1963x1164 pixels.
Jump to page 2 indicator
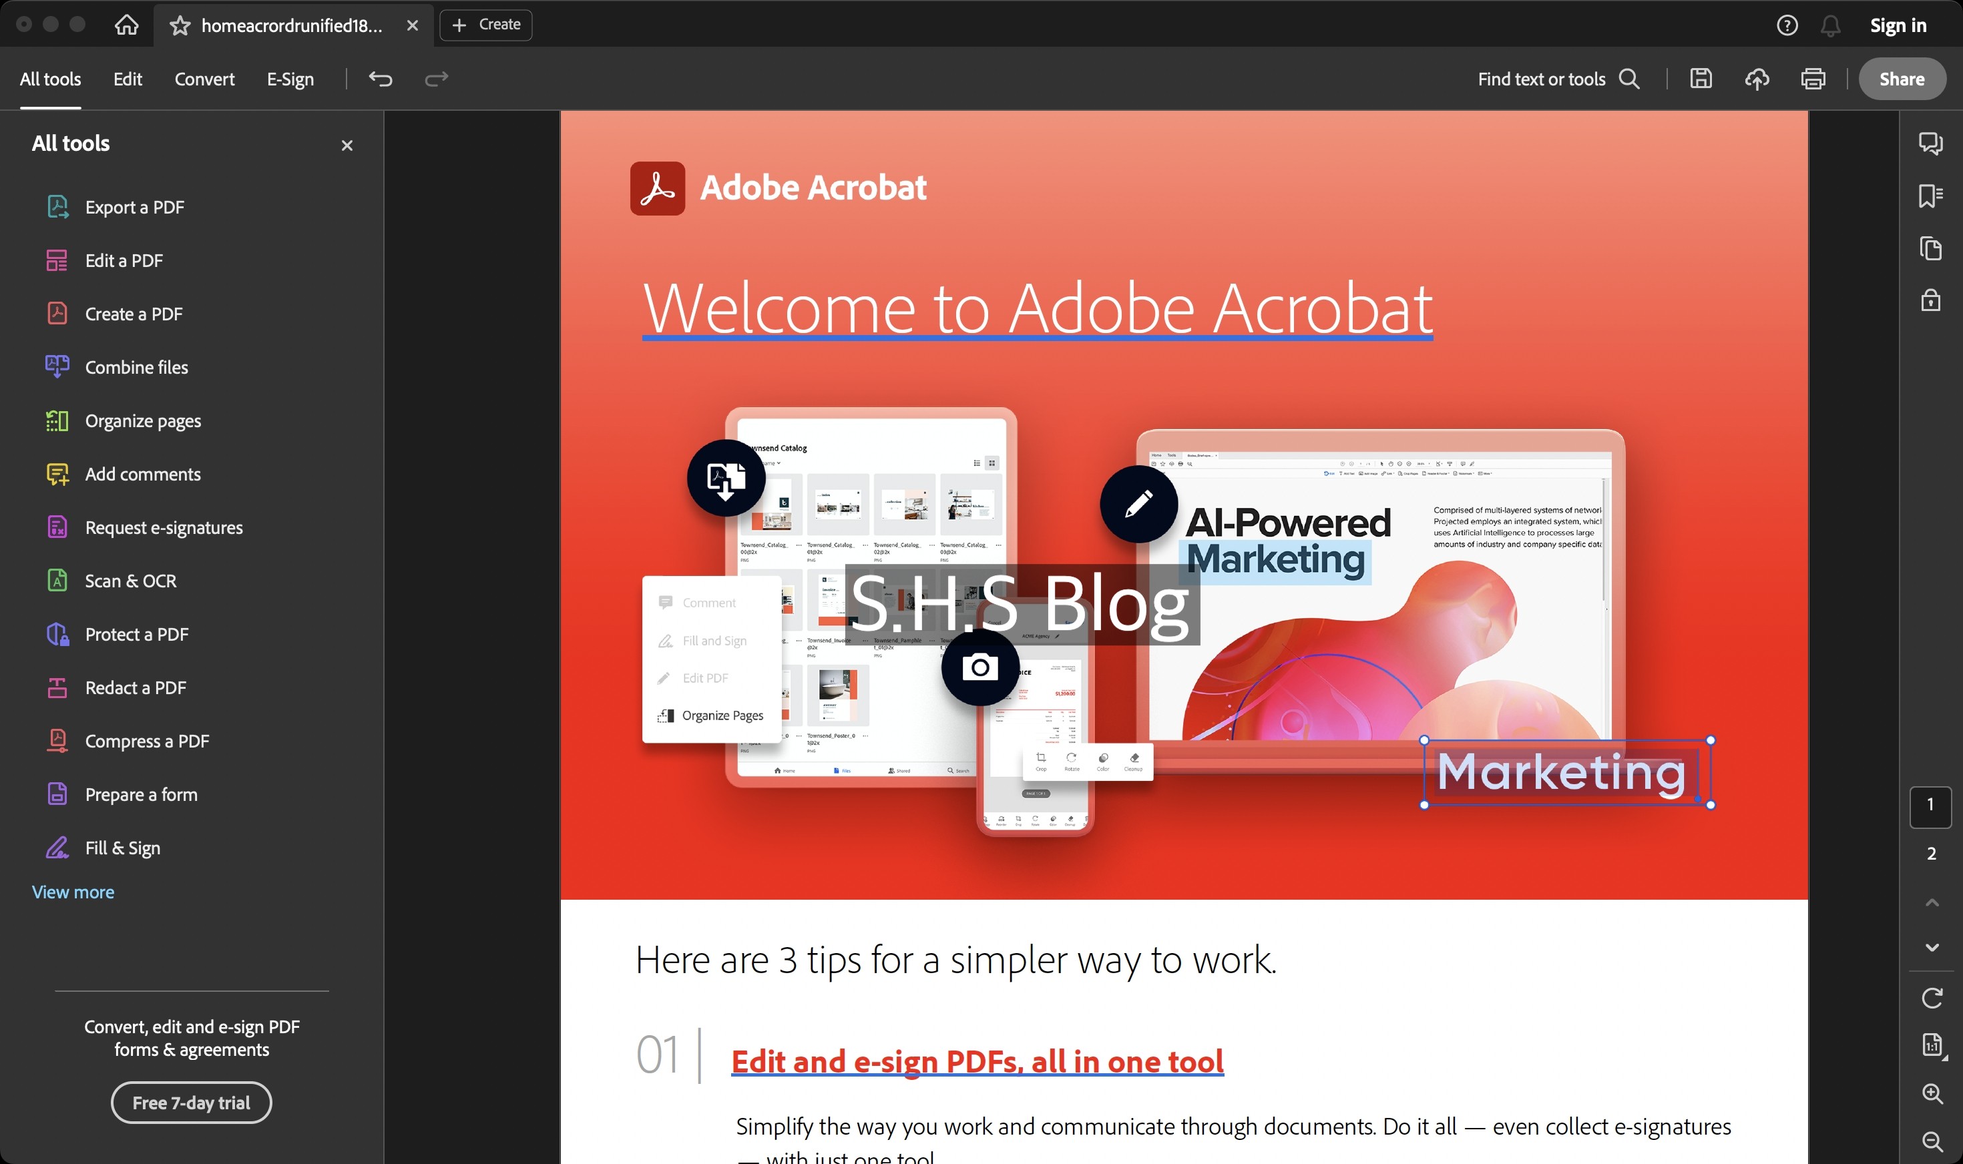1931,854
